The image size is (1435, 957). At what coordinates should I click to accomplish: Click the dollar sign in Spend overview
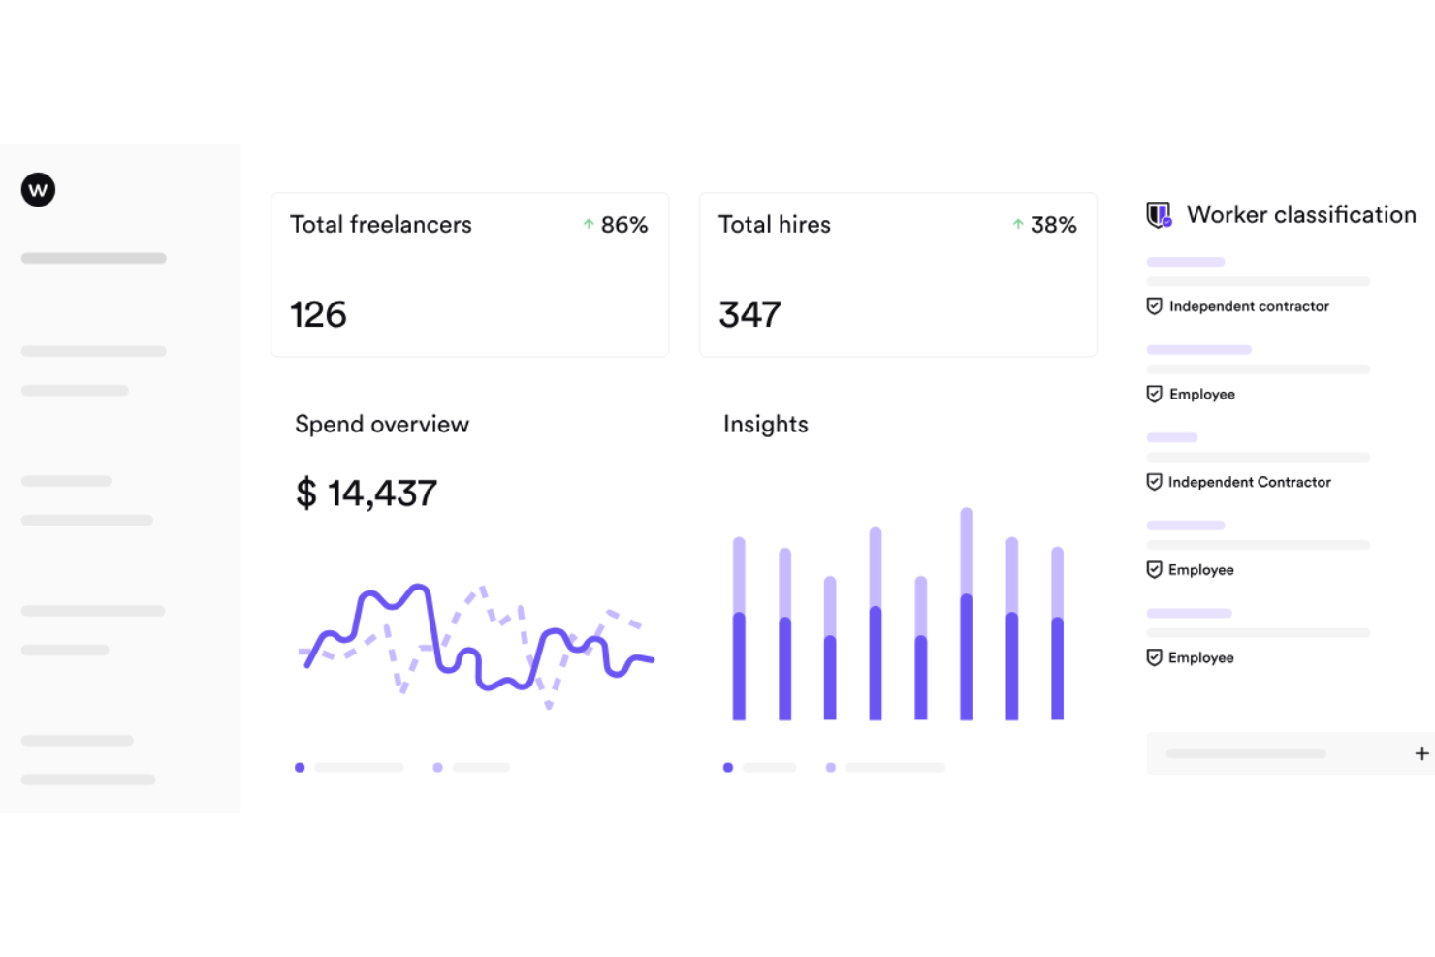click(x=306, y=494)
